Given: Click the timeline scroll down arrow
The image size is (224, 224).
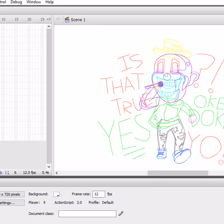Looking at the screenshot, I should (49, 167).
